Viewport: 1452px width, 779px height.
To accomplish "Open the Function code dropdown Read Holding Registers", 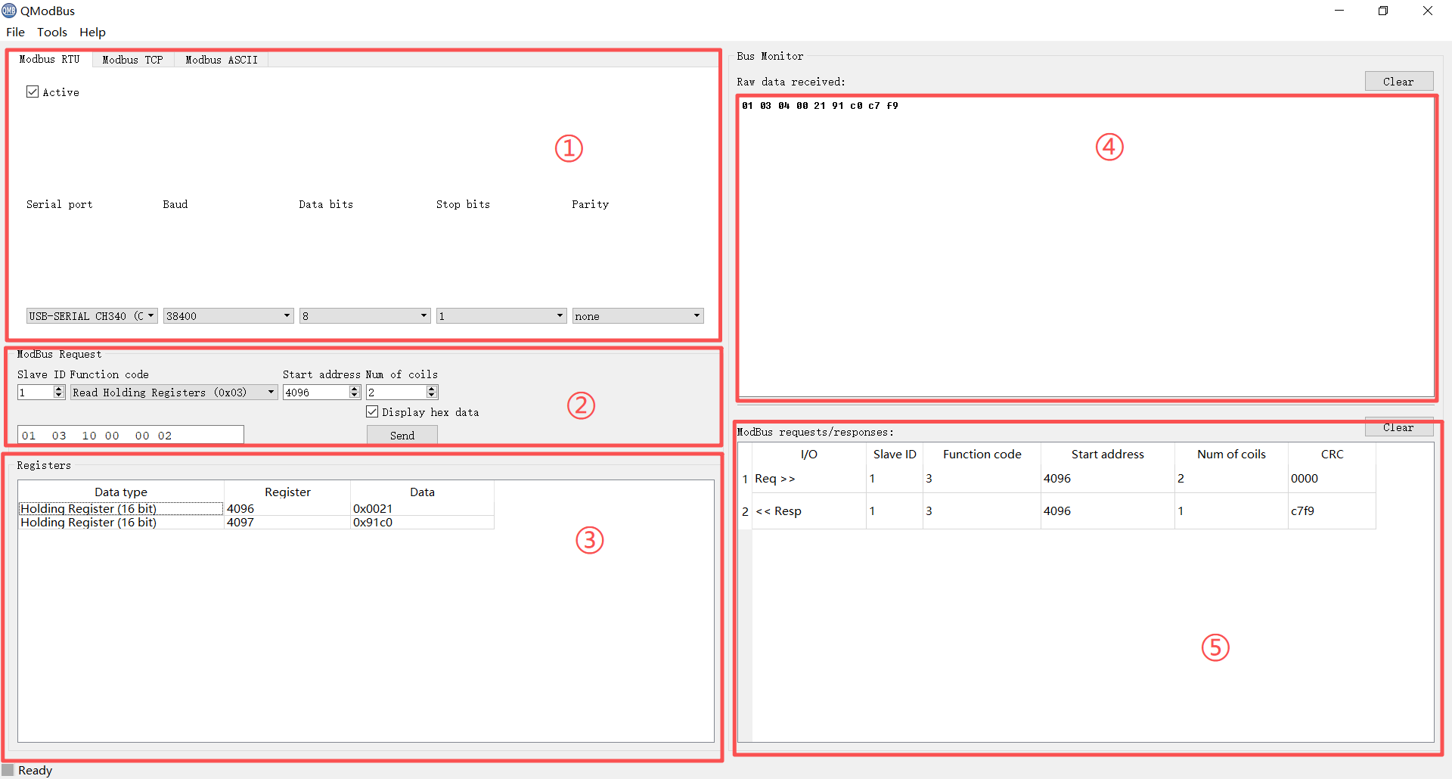I will [174, 392].
